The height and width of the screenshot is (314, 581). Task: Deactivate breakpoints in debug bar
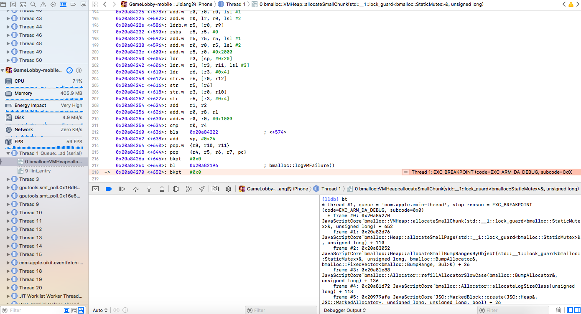pyautogui.click(x=109, y=189)
